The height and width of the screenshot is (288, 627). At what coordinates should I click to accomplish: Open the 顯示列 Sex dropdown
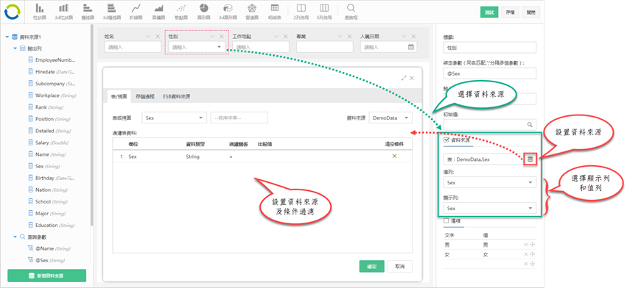(x=489, y=208)
